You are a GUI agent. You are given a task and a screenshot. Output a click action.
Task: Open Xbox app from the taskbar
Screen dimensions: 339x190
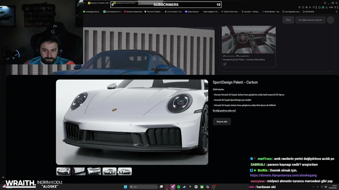pos(202,187)
